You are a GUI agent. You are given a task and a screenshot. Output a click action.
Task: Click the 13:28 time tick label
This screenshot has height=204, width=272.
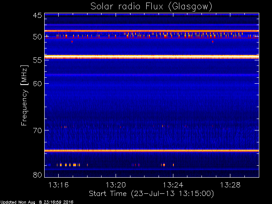coord(230,185)
